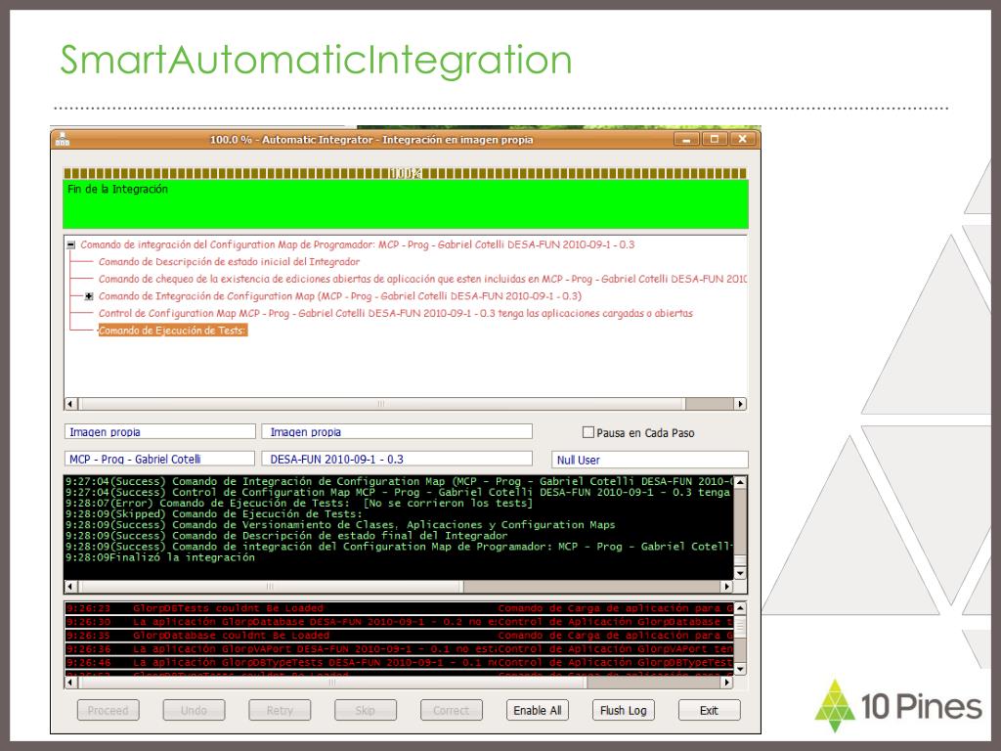Click the tree panel's right scroll arrow
The height and width of the screenshot is (751, 1001).
click(x=740, y=404)
